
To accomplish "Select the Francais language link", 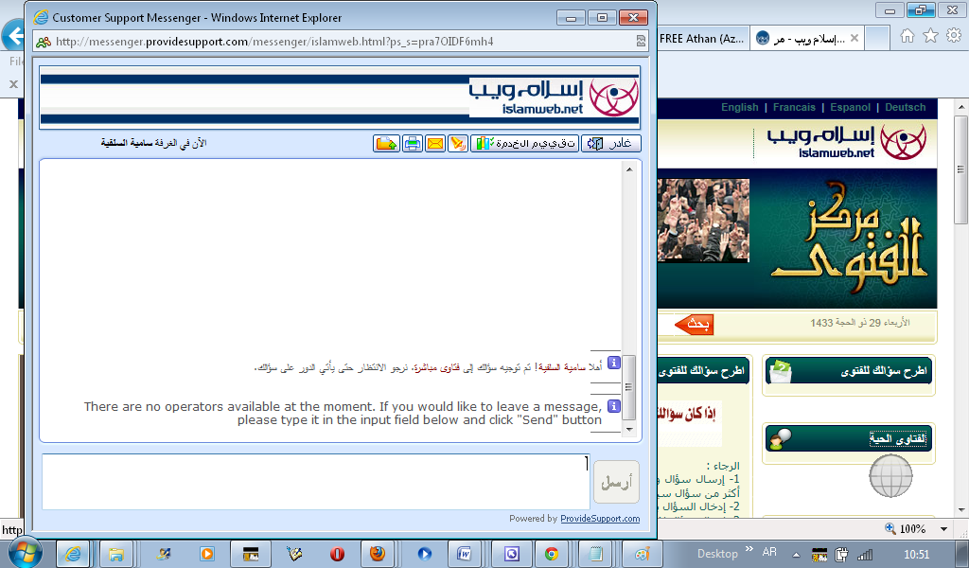I will (x=794, y=108).
